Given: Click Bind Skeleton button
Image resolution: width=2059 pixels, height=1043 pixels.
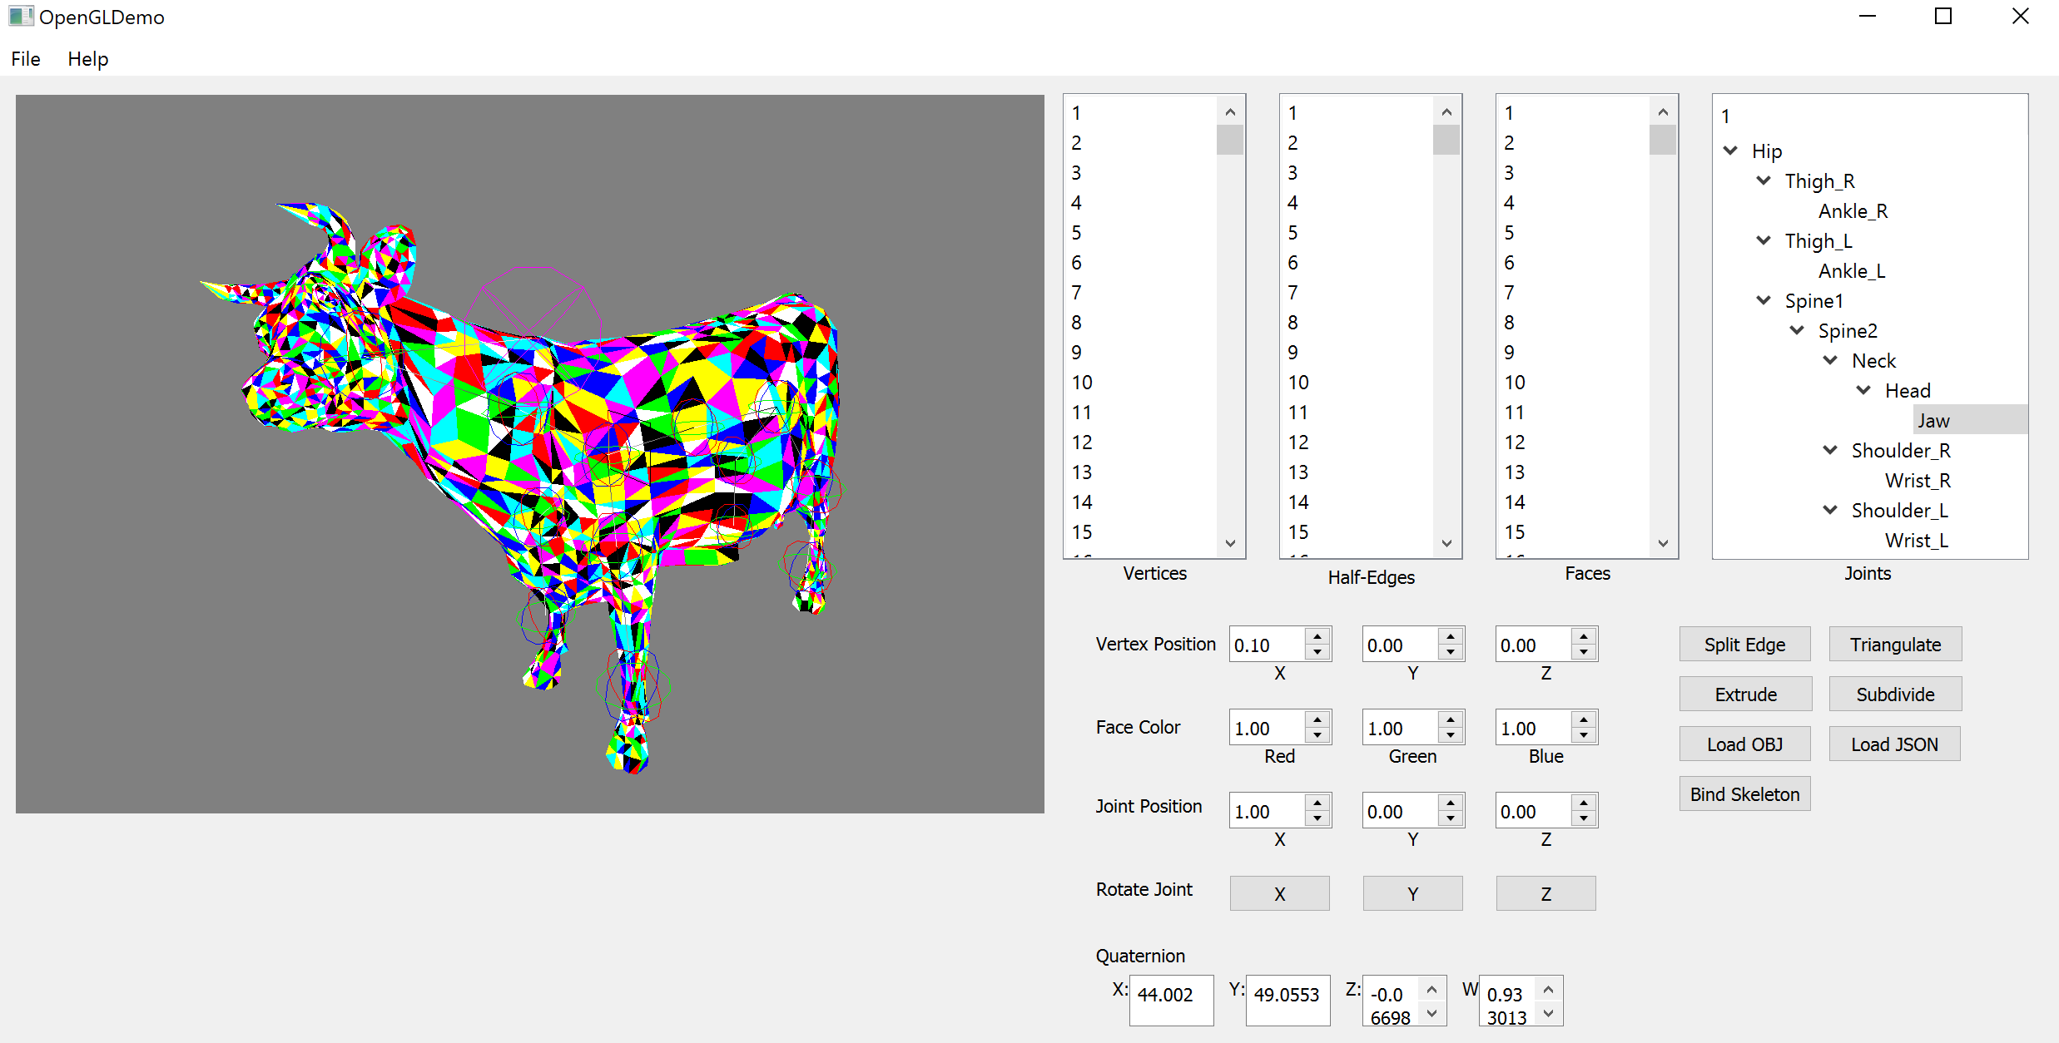Looking at the screenshot, I should click(1744, 794).
